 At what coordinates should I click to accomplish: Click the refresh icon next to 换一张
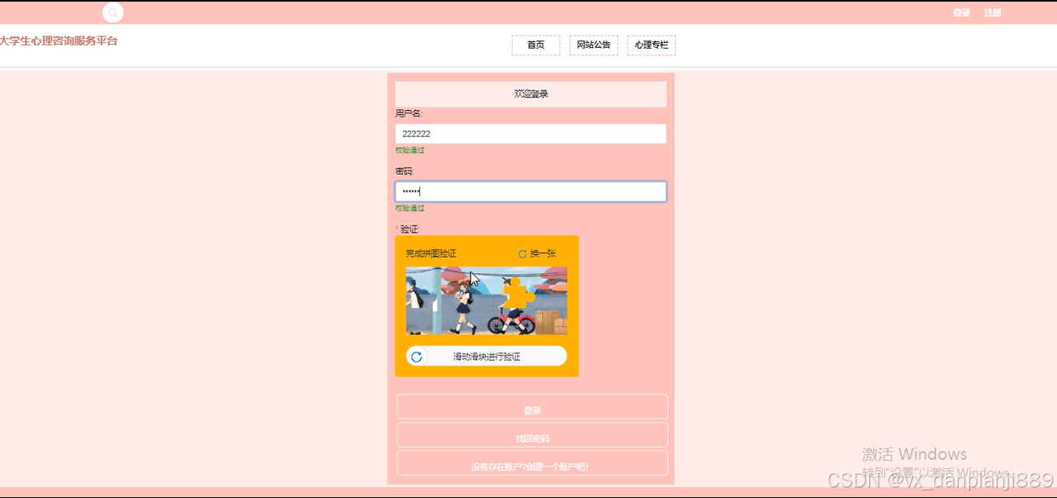[522, 254]
